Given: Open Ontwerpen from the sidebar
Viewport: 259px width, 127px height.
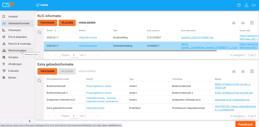Looking at the screenshot, I should point(15,30).
